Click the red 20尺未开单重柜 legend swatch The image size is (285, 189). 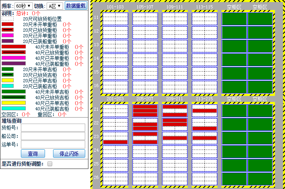click(8, 24)
